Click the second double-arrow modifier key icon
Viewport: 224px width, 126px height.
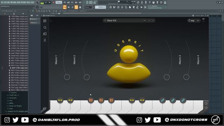[x=70, y=100]
